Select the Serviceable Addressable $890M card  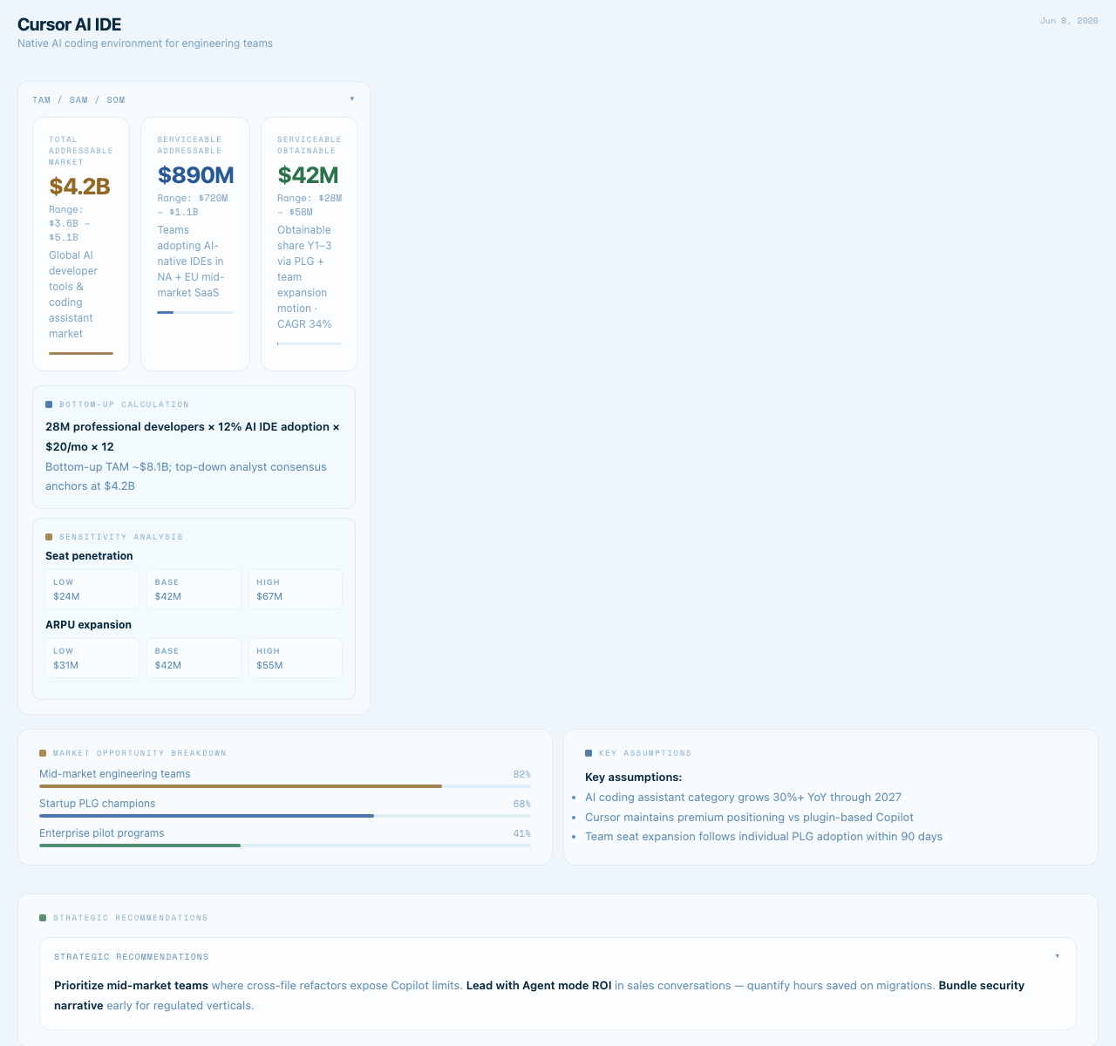coord(195,244)
